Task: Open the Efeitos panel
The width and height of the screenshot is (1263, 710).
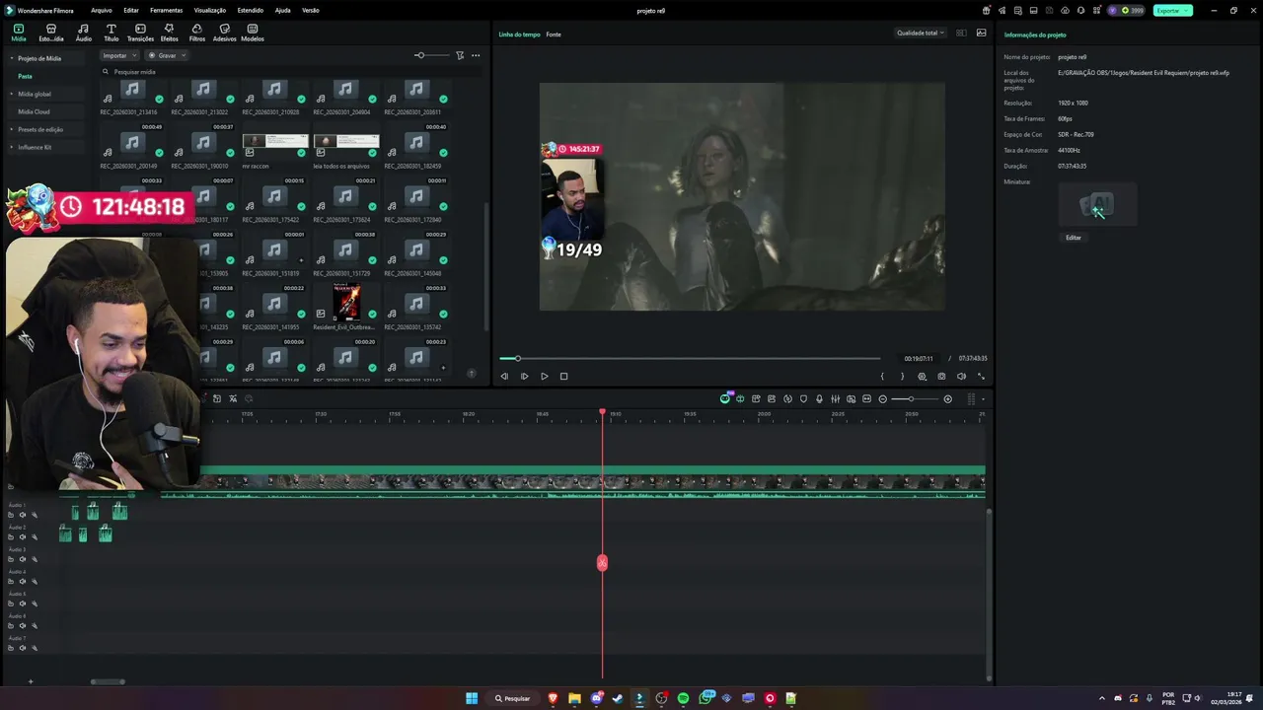Action: [169, 33]
